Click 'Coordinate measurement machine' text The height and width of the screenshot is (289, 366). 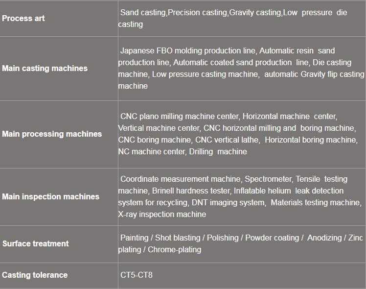tap(181, 179)
